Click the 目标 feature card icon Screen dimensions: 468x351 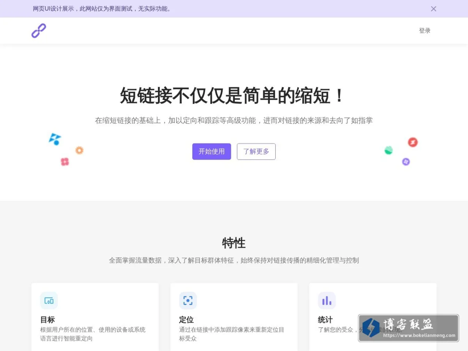tap(49, 301)
